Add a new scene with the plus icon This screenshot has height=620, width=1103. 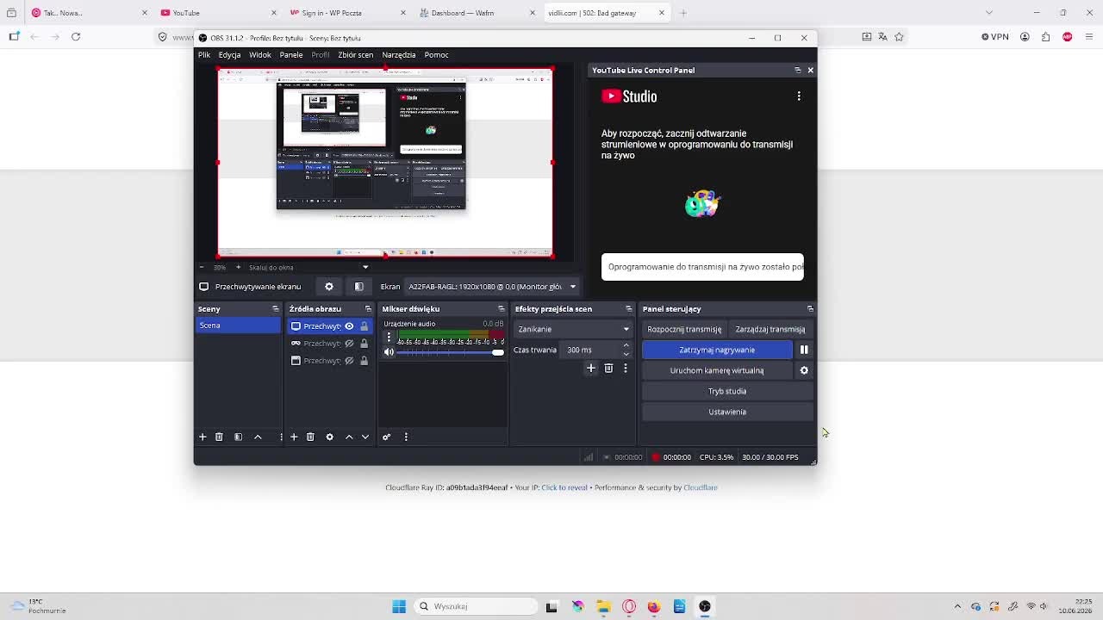tap(203, 437)
